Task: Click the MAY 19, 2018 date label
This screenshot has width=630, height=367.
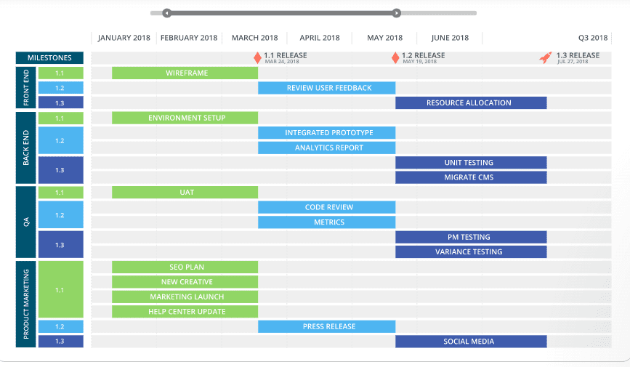Action: coord(419,62)
